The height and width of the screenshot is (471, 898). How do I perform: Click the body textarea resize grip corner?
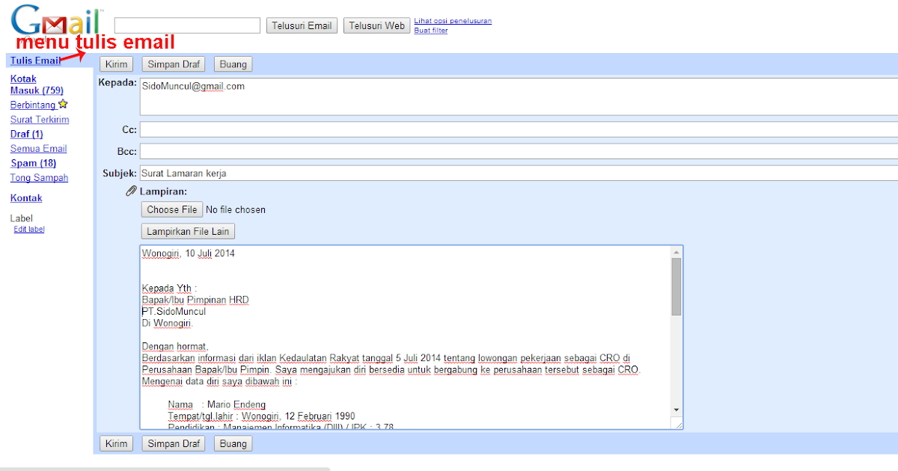[x=678, y=424]
